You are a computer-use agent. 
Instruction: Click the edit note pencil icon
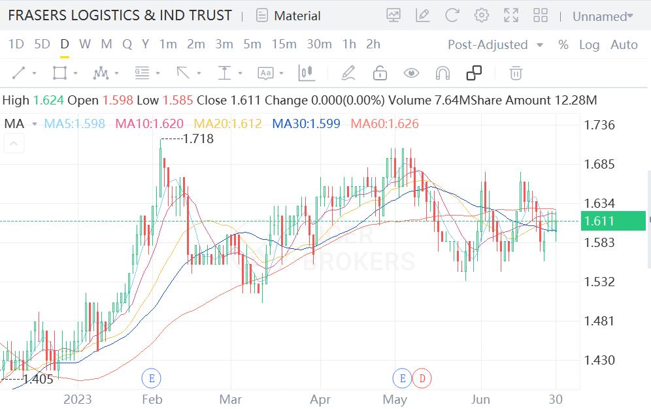tap(423, 16)
